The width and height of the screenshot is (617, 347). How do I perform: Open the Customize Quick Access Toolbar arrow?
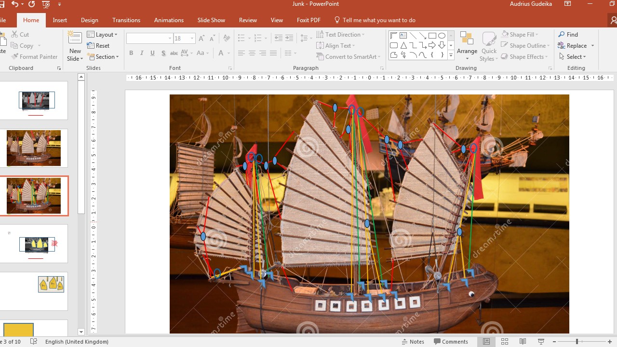60,4
